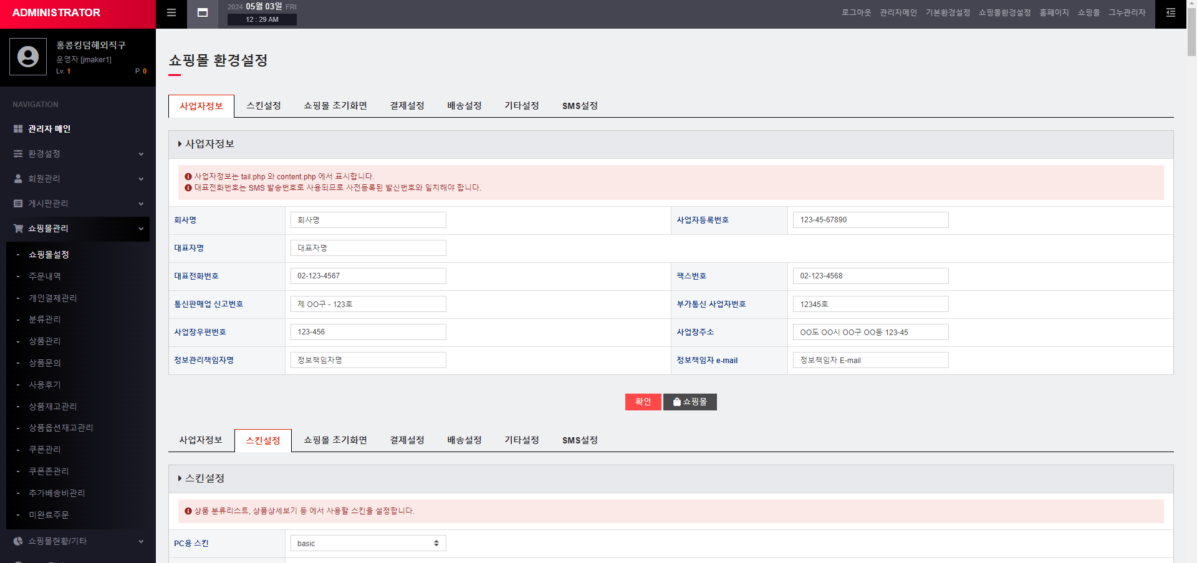Screen dimensions: 1197x563
Task: Click the 사업자등록번호 input field
Action: coord(870,220)
